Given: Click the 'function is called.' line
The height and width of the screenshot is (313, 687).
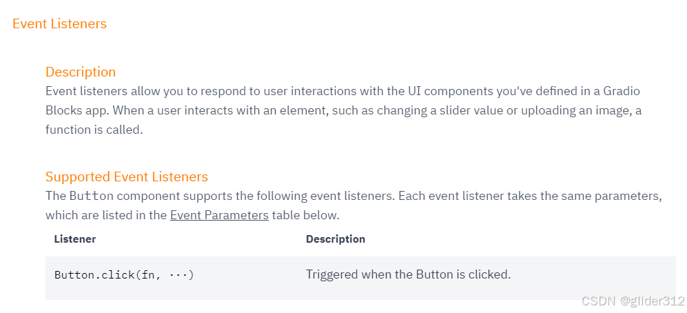Looking at the screenshot, I should [x=94, y=130].
